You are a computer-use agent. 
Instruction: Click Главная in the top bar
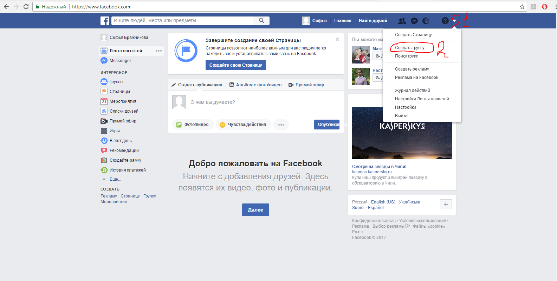[343, 21]
